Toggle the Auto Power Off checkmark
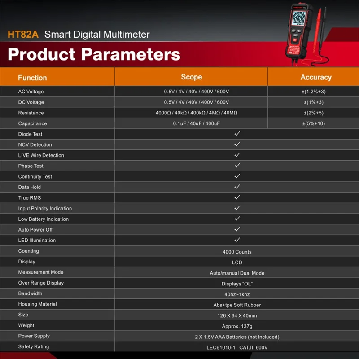The image size is (359, 359). (x=237, y=229)
